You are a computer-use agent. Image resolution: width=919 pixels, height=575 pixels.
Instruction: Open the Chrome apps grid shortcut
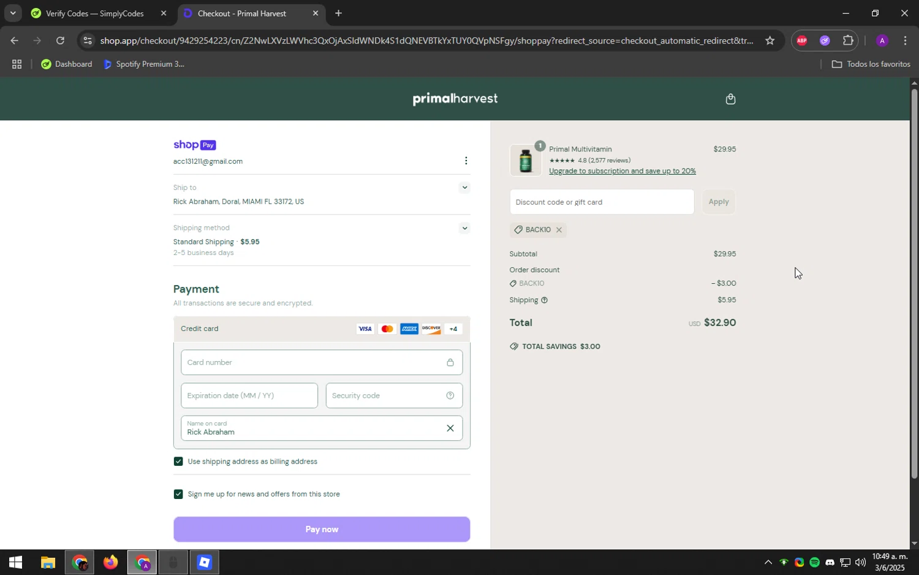pyautogui.click(x=17, y=64)
